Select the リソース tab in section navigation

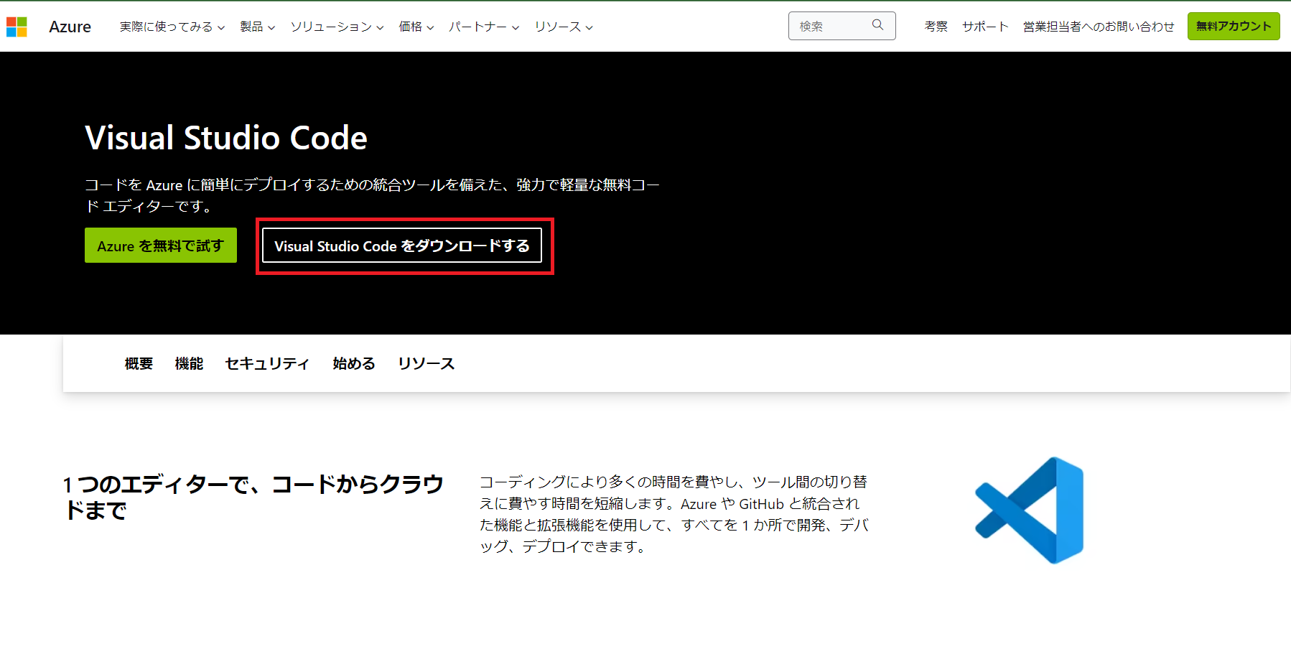pos(427,364)
